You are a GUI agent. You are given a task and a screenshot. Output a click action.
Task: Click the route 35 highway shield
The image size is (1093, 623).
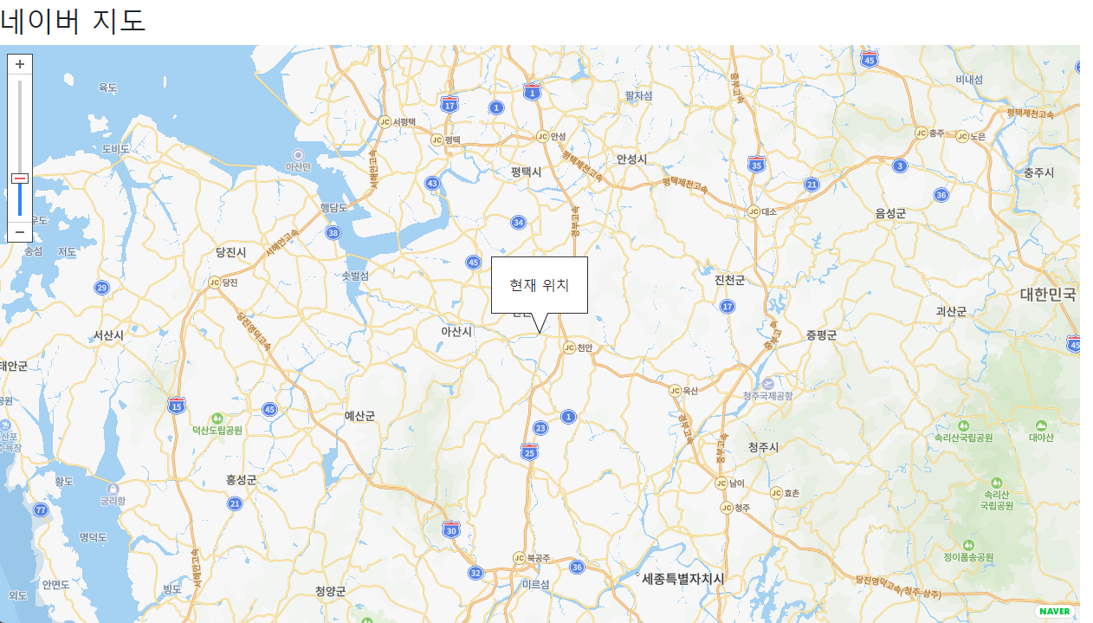(757, 164)
